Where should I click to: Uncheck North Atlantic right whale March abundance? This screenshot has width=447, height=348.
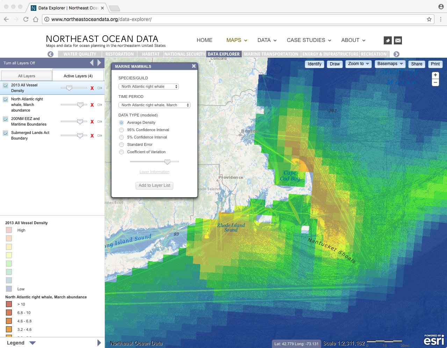point(6,99)
